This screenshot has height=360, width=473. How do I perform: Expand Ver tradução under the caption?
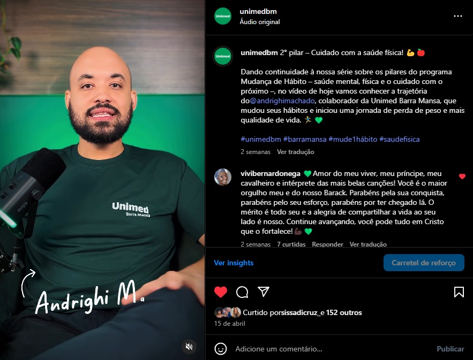[x=296, y=152]
